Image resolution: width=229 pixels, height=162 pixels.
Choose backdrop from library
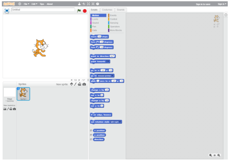point(5,109)
